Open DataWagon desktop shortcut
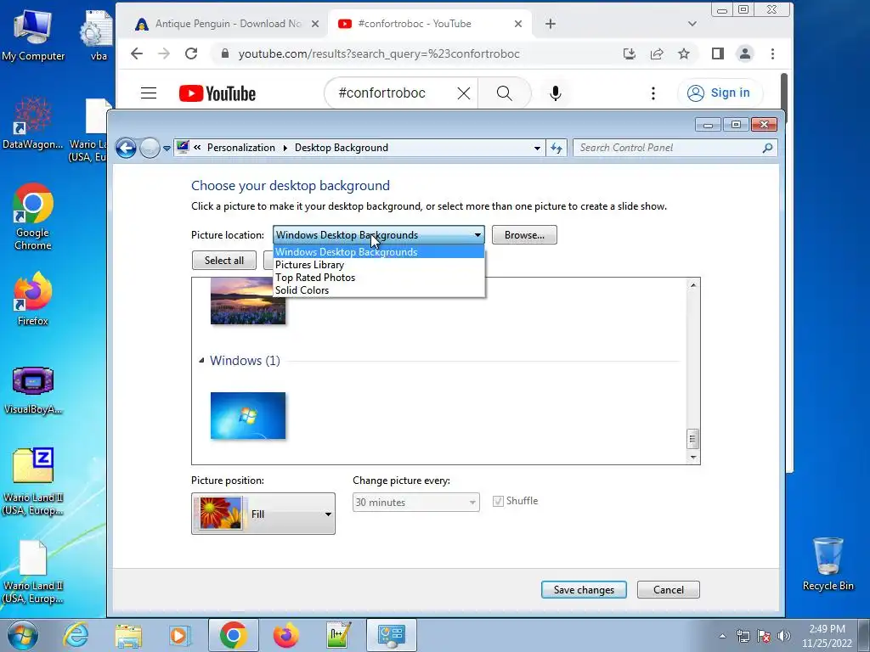Screen dimensions: 870x652 [x=33, y=123]
